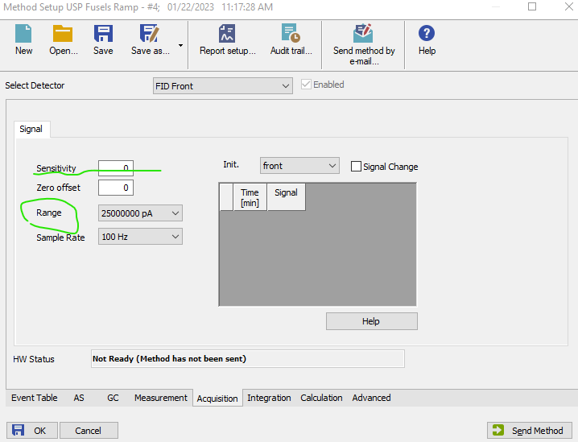
Task: Save the method with the Save icon
Action: click(x=103, y=34)
